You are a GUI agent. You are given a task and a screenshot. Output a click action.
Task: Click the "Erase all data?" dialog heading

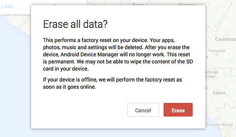[75, 24]
